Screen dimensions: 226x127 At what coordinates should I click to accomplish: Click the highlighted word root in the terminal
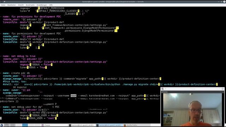(x=73, y=96)
